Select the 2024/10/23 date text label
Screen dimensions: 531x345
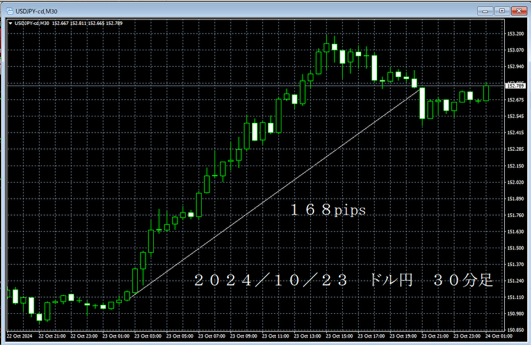(x=271, y=280)
